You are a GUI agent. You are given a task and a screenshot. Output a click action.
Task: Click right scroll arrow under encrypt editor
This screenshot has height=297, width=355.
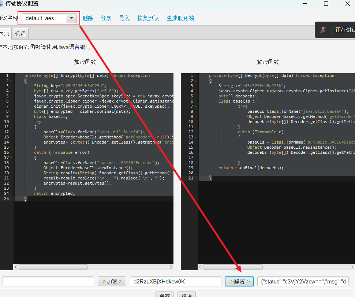click(x=171, y=267)
